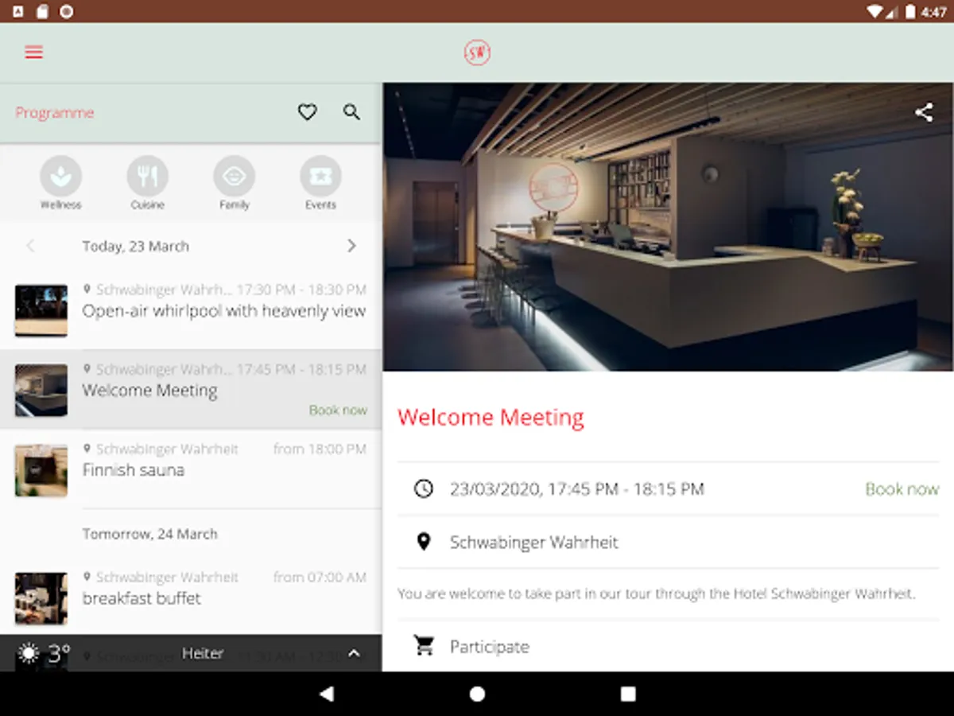This screenshot has width=954, height=716.
Task: Open the Finnish sauna entry
Action: pos(191,469)
